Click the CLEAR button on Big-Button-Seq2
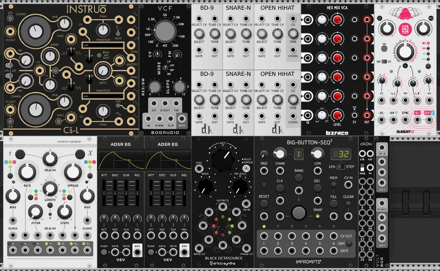The image size is (440, 271). [x=348, y=204]
